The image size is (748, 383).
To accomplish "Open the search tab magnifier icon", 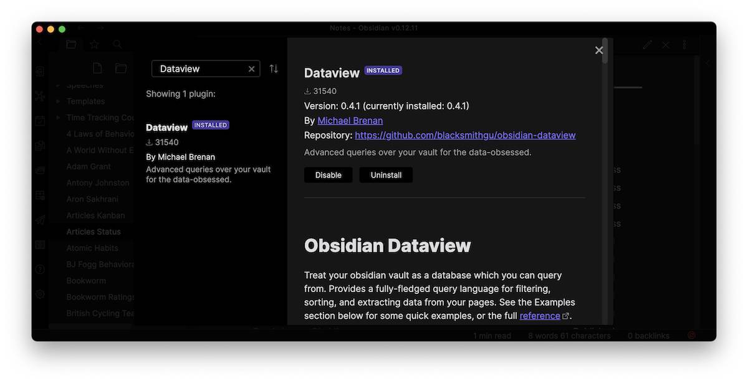I will [117, 44].
